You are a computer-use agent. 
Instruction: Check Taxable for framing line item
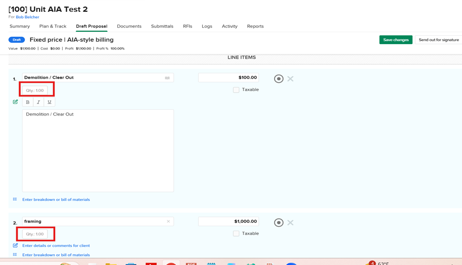coord(236,234)
